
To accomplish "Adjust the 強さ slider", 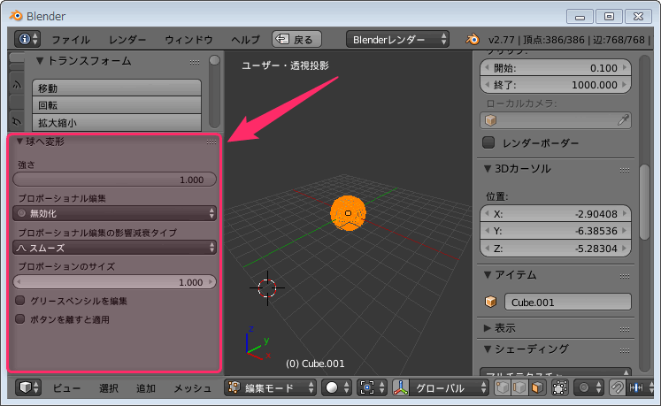I will coord(115,180).
